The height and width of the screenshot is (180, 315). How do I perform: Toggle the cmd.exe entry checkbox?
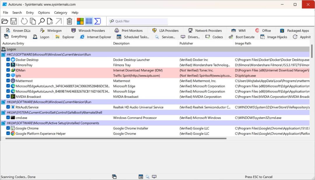click(8, 117)
